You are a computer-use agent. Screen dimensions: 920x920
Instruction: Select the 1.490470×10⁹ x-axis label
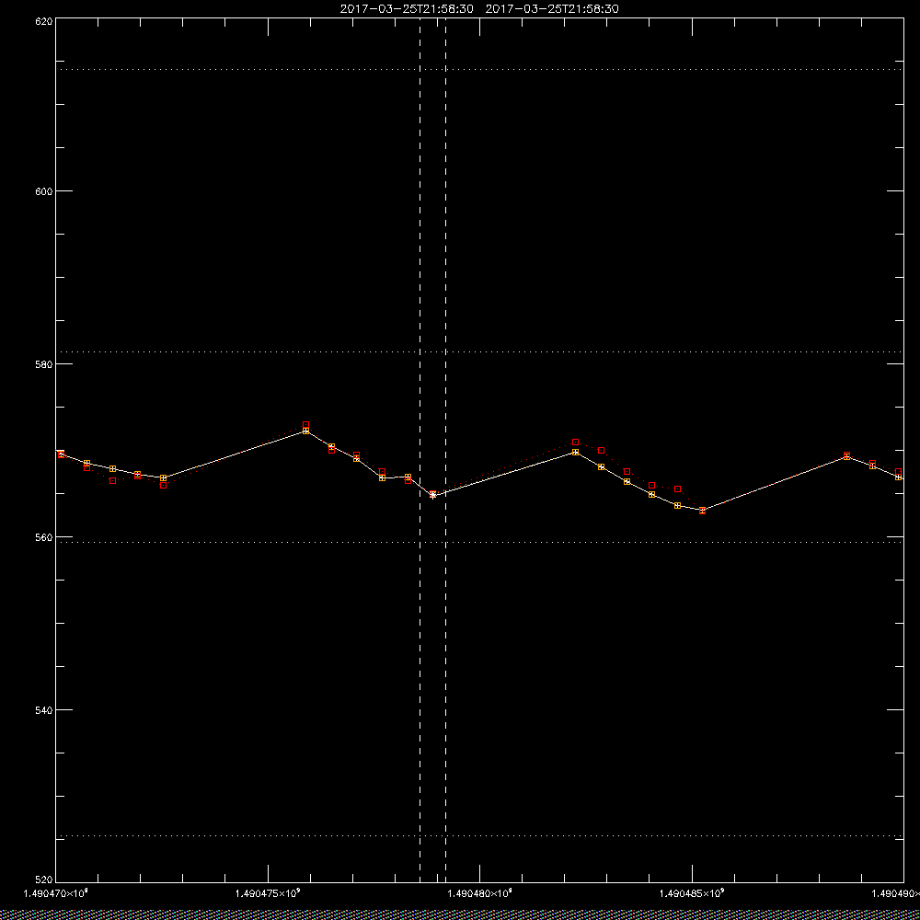56,893
